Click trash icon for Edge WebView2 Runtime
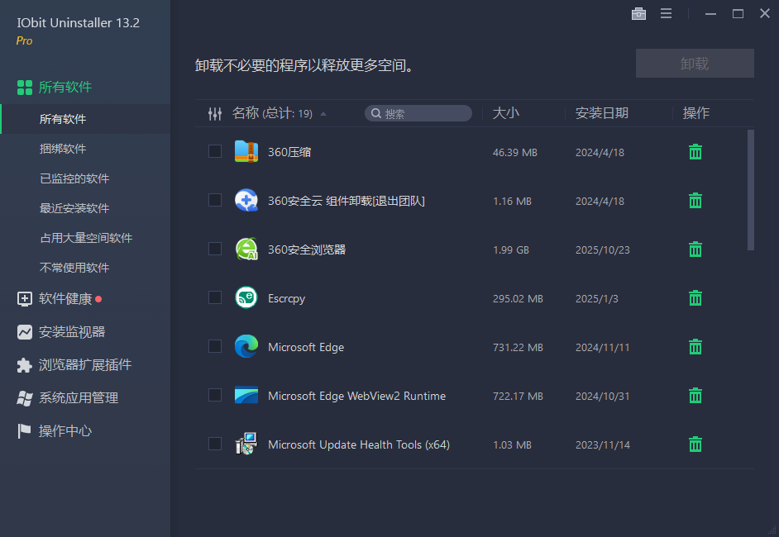Viewport: 779px width, 537px height. 695,396
